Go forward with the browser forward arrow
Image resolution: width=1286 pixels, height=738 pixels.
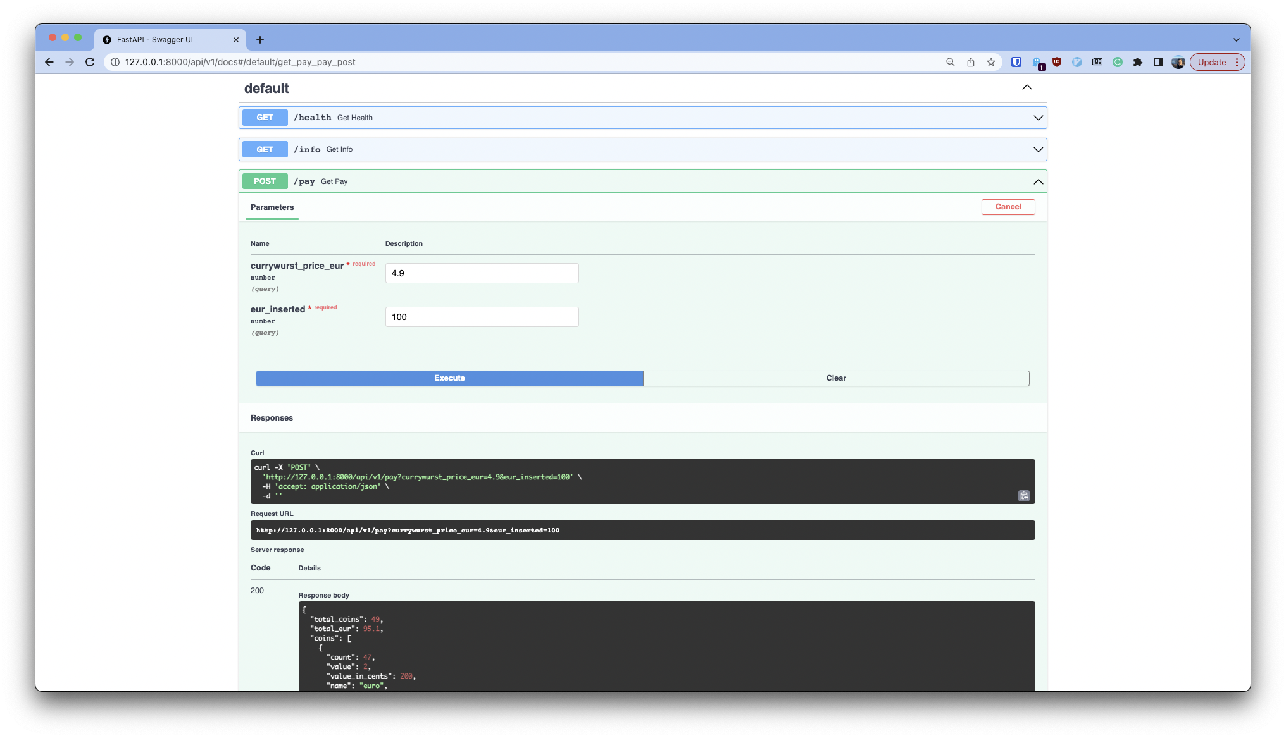(70, 62)
